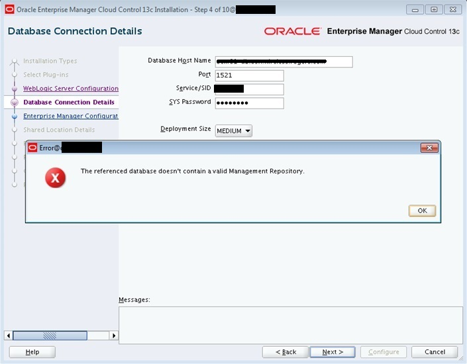Click the Database Connection Details page heading
Viewport: 467px width, 364px height.
(x=75, y=31)
